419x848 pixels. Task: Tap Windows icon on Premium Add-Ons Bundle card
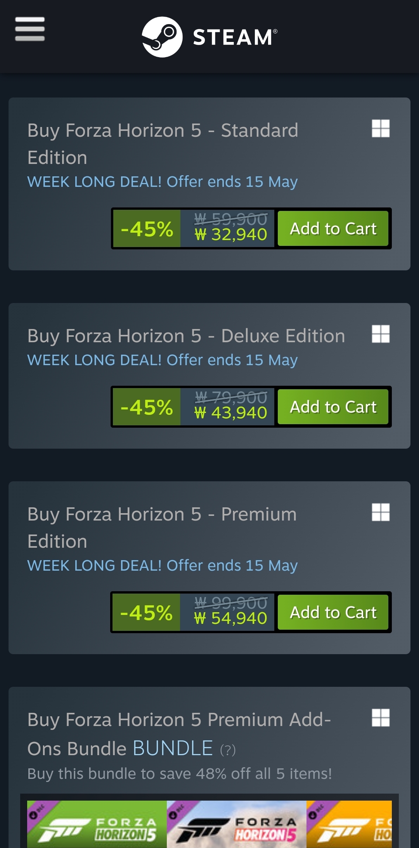pyautogui.click(x=381, y=717)
